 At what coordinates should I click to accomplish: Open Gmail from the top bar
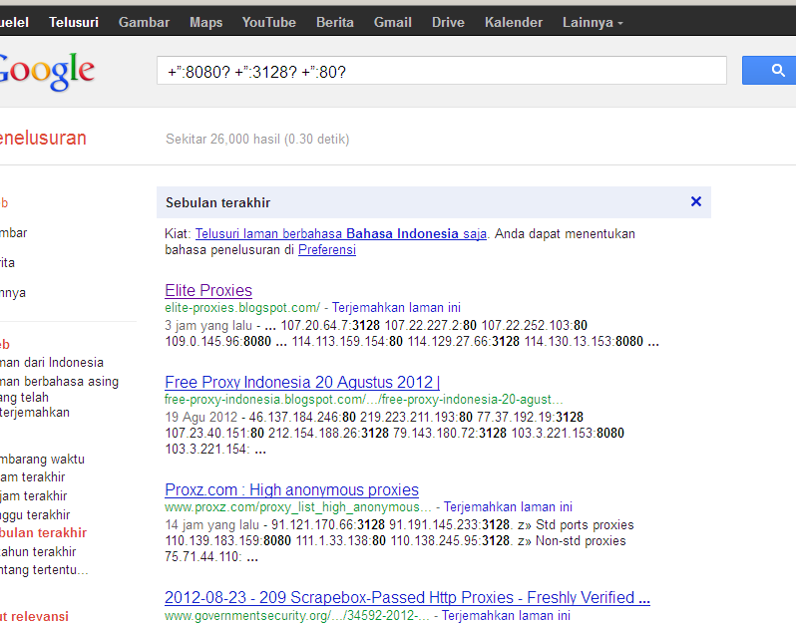point(392,22)
